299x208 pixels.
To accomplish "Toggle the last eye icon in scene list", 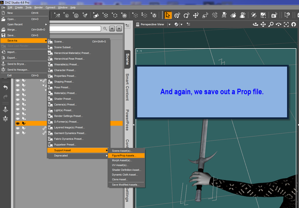I will pyautogui.click(x=18, y=133).
